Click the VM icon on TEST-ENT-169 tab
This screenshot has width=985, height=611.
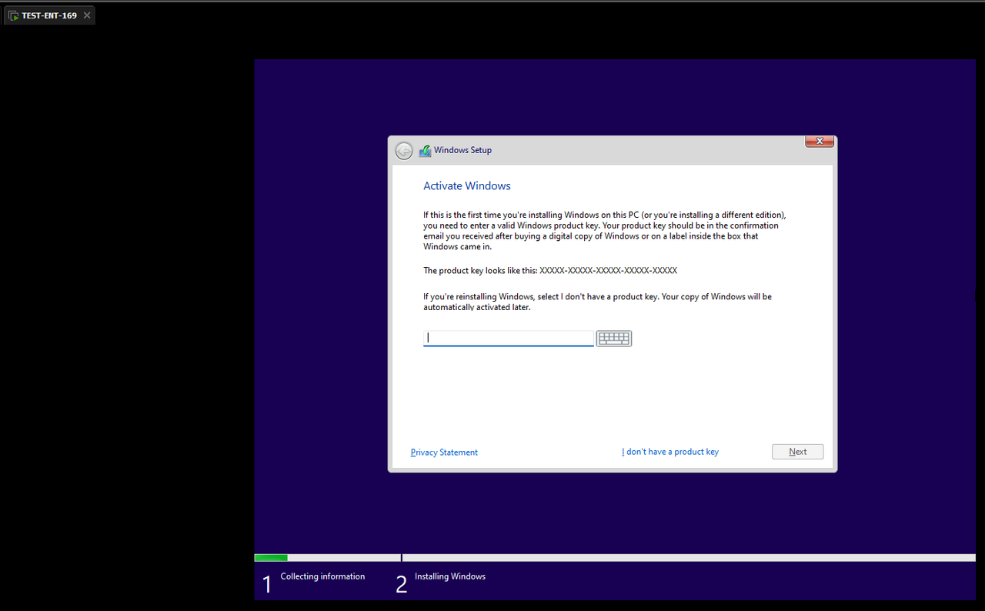[x=13, y=15]
